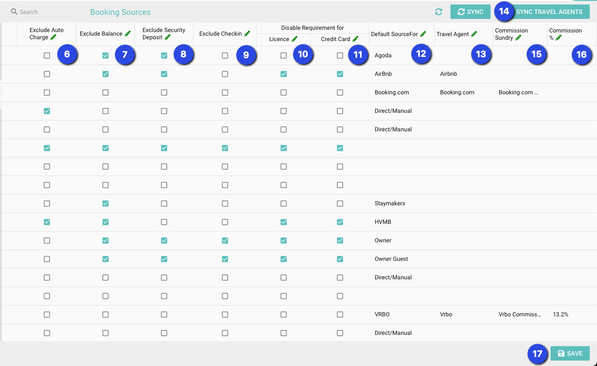Click the pencil icon next to Credit Card header
Viewport: 597px width, 366px height.
[355, 39]
